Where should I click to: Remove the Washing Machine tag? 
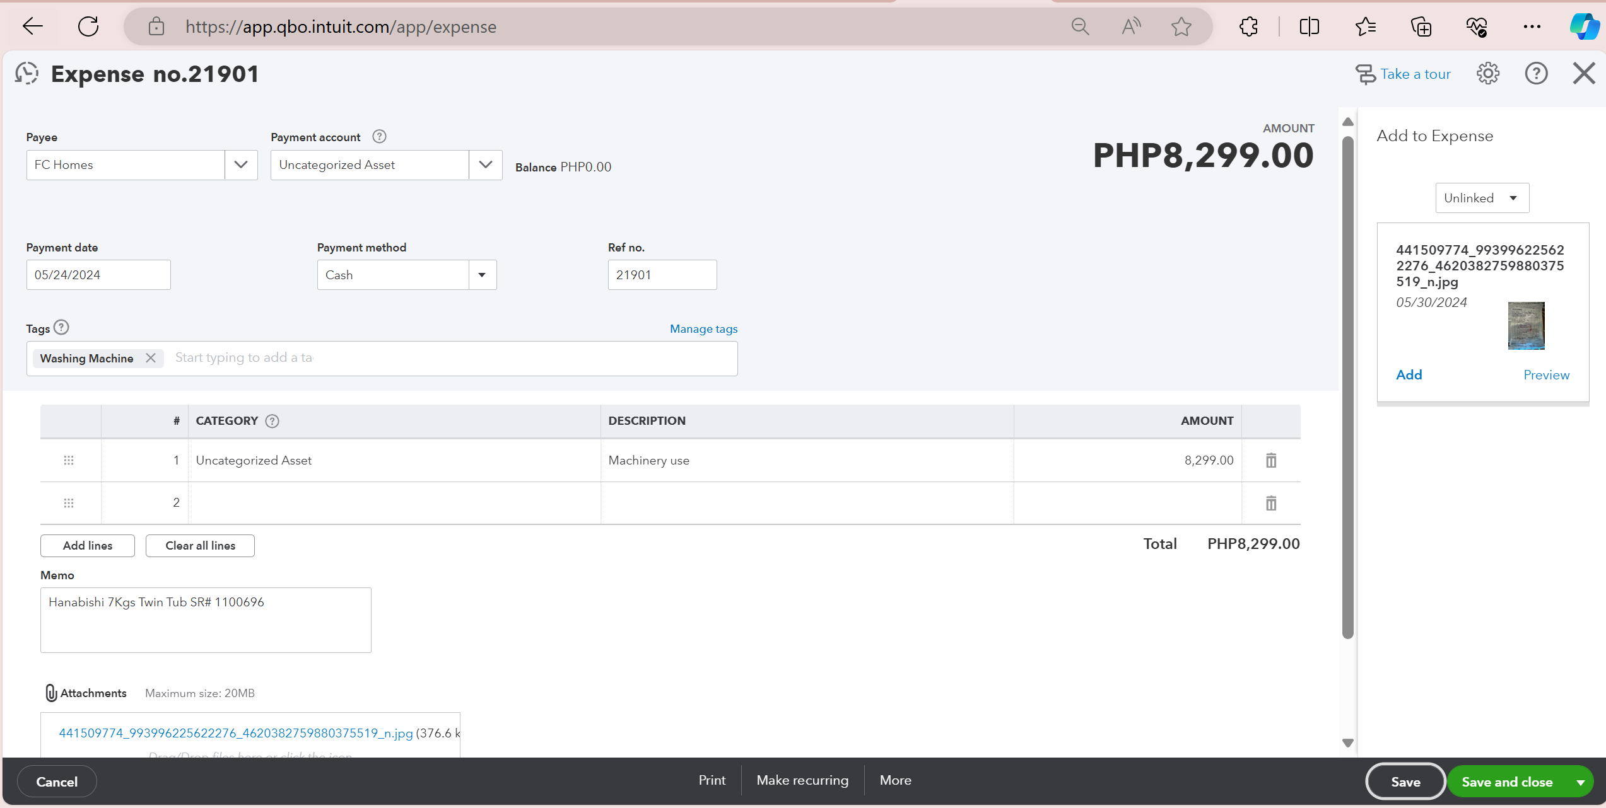[150, 358]
